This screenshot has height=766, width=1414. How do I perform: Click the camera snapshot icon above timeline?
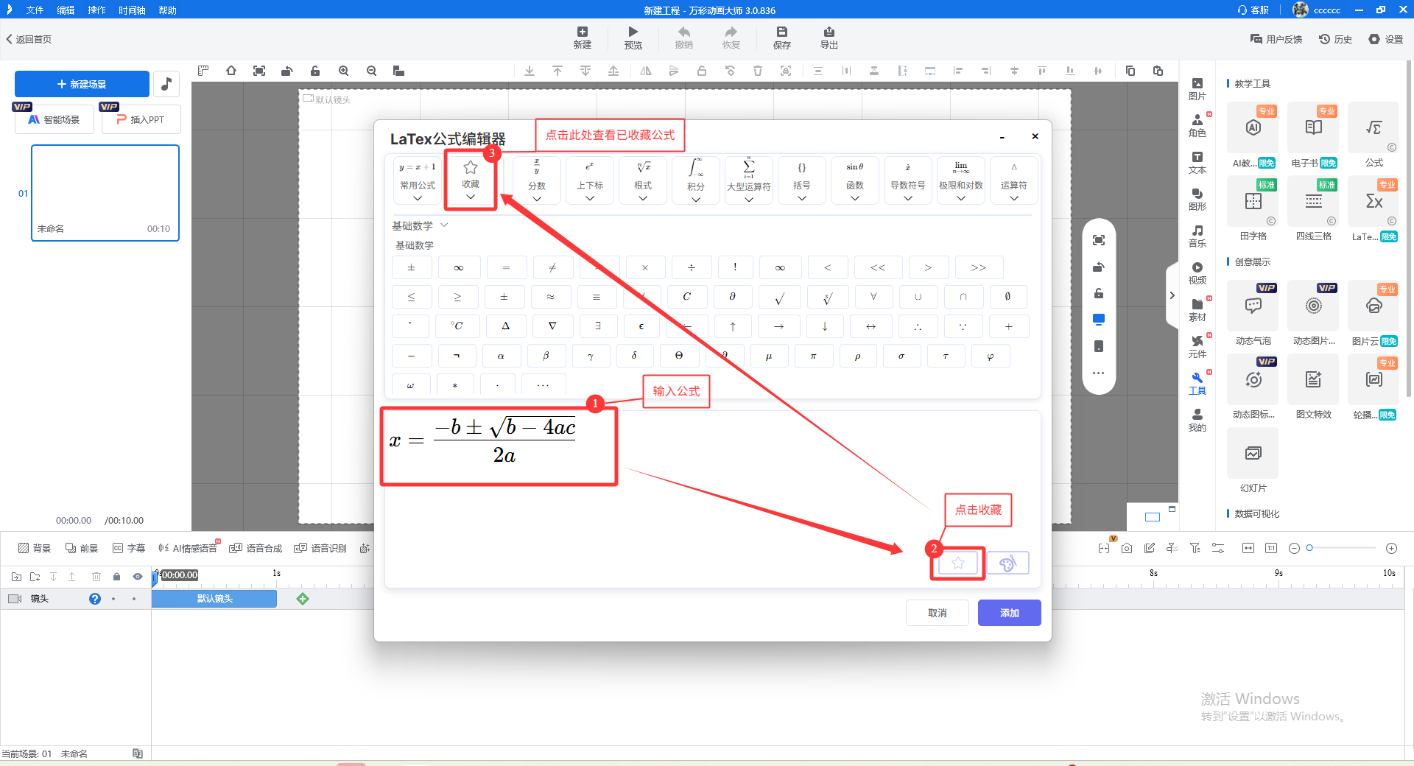coord(1127,548)
